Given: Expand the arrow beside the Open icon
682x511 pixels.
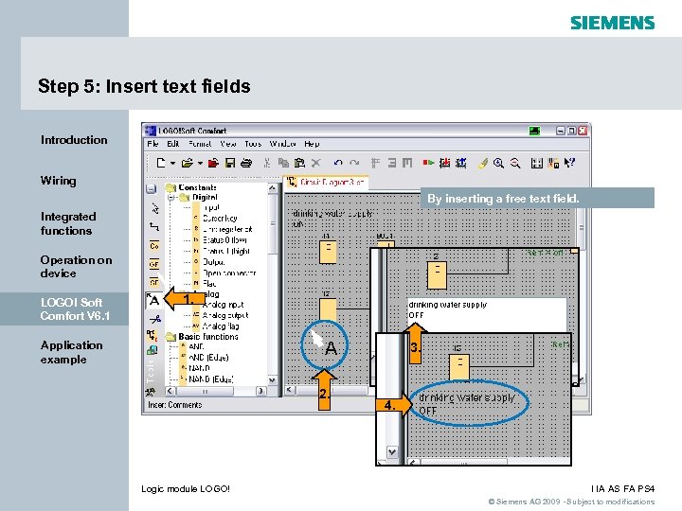Looking at the screenshot, I should [200, 164].
